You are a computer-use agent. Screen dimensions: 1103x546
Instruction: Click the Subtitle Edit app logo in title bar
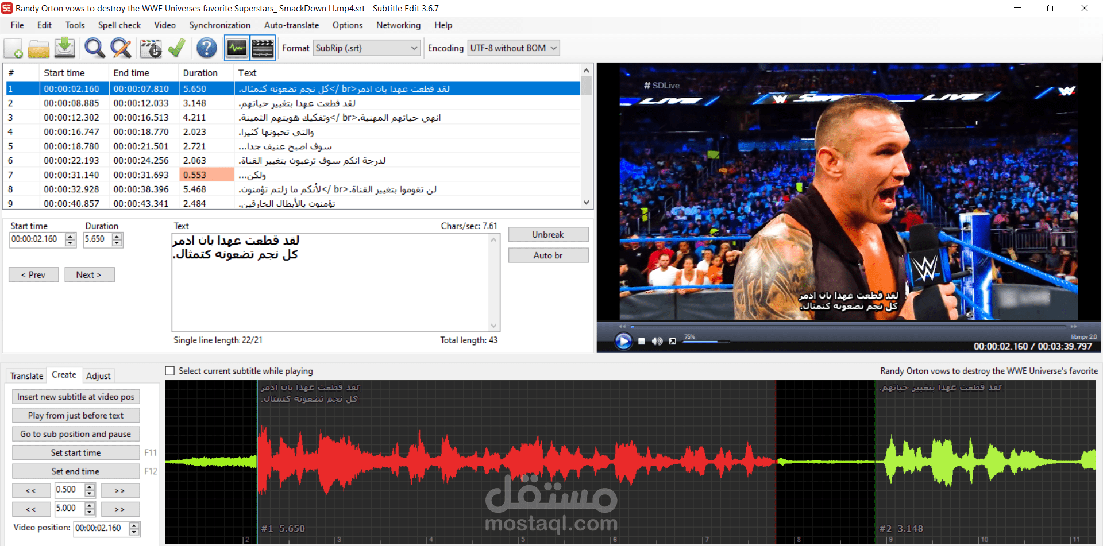[x=7, y=8]
